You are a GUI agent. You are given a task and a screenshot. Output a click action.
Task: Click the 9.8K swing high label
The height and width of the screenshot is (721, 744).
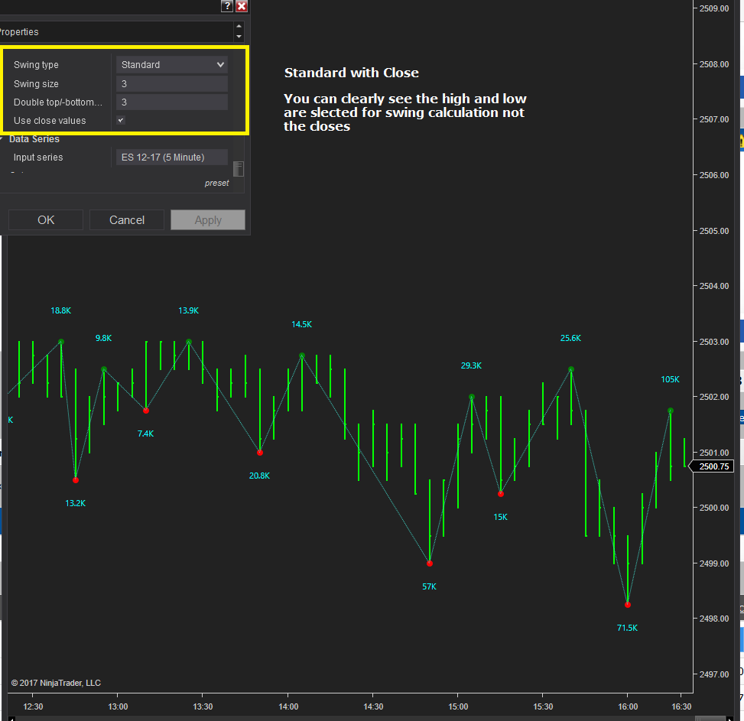tap(103, 338)
